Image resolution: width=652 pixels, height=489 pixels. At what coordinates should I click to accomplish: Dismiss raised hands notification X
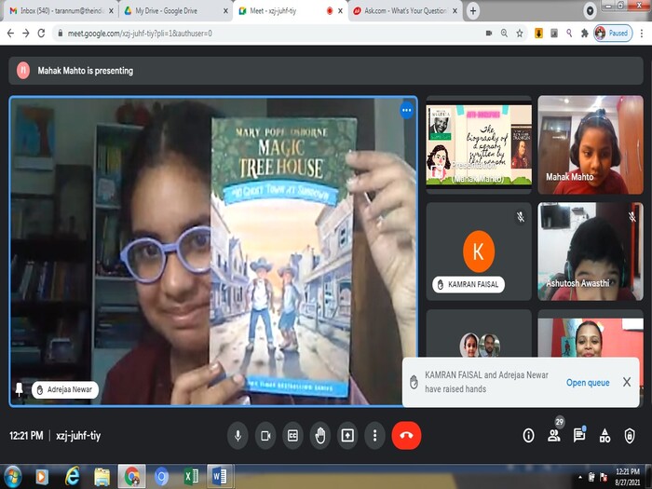click(627, 382)
